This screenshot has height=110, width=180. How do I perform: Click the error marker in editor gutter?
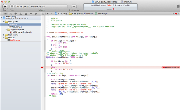click(42, 67)
